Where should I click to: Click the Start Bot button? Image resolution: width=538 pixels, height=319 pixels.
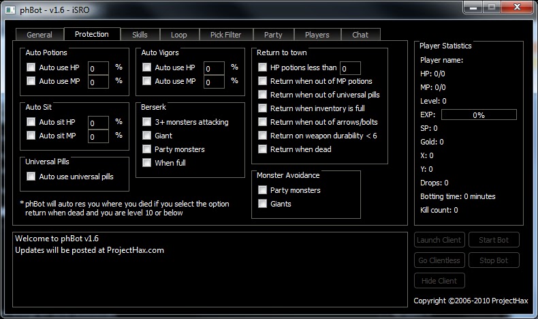[x=494, y=240]
